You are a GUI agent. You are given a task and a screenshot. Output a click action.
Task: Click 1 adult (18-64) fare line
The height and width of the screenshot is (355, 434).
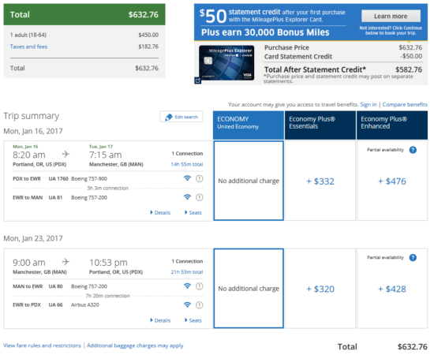[84, 35]
